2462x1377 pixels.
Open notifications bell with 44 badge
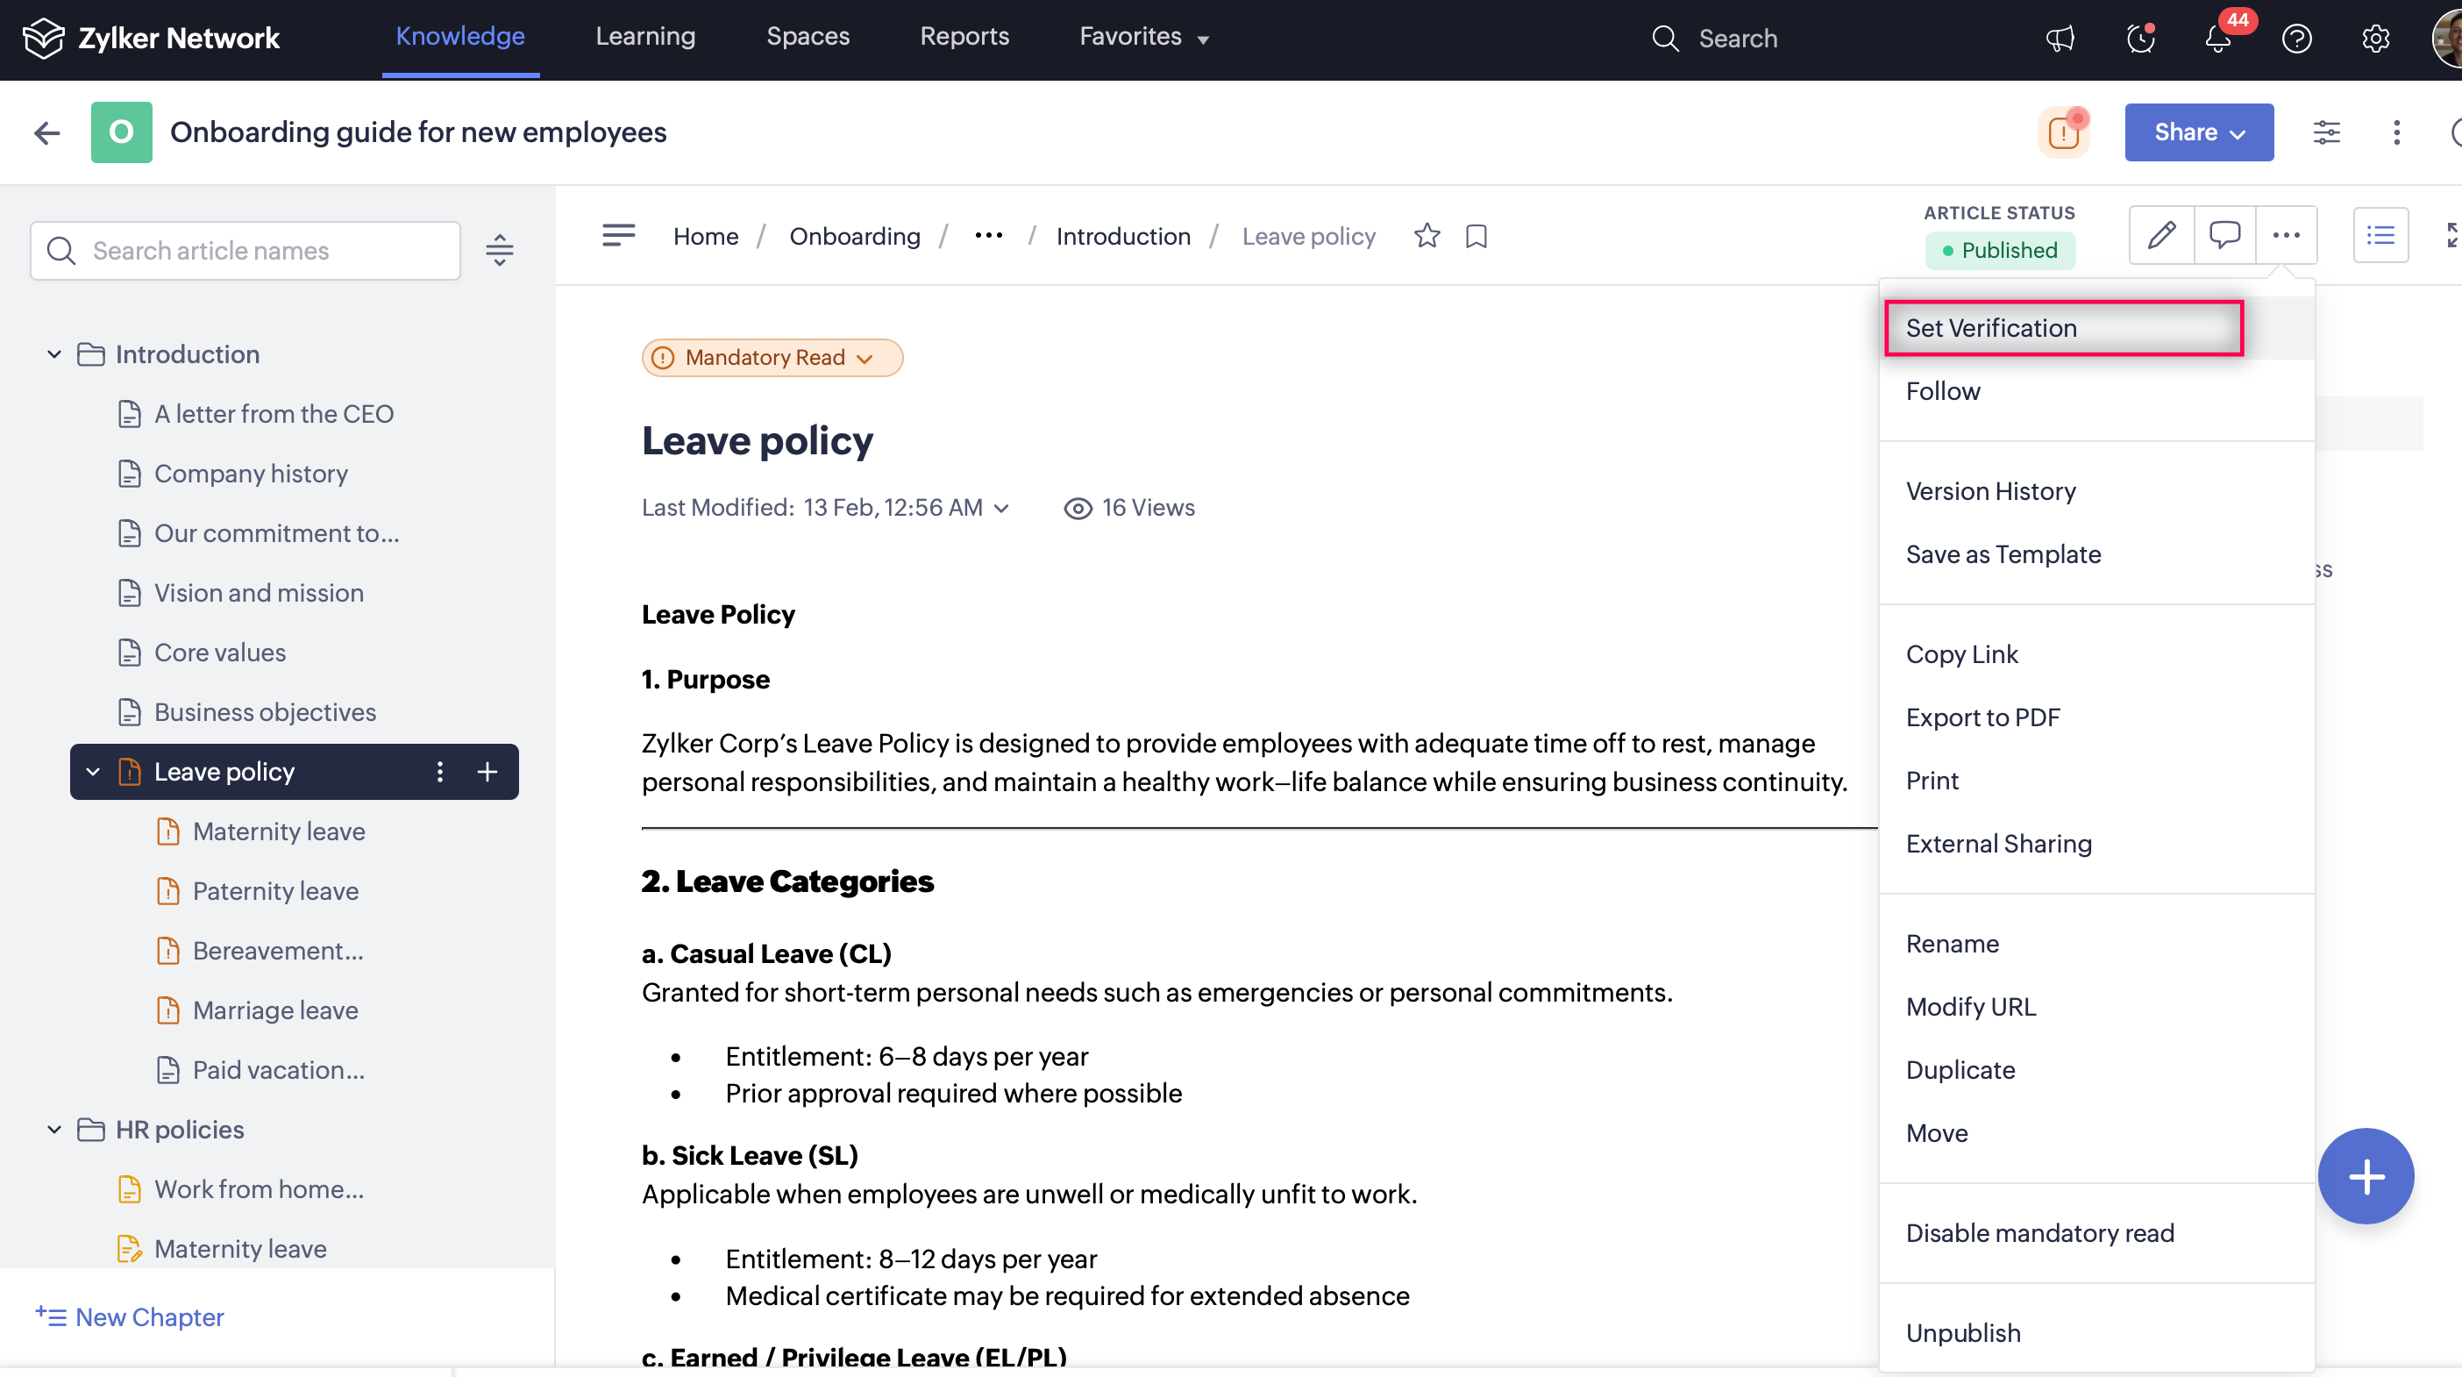tap(2217, 39)
